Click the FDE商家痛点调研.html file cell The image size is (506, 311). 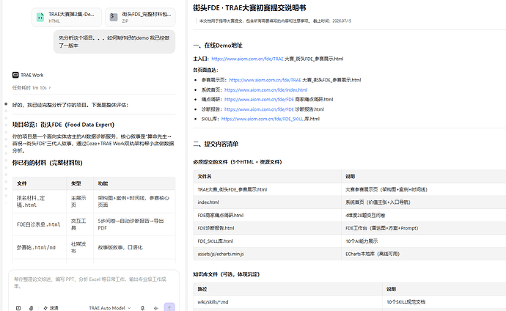[x=267, y=215]
